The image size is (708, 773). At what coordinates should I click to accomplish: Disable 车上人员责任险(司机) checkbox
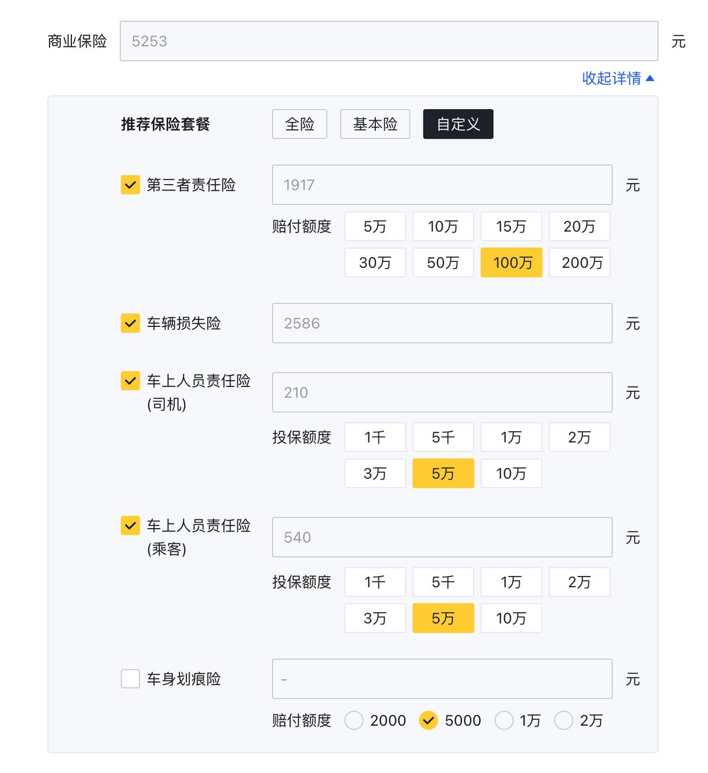click(130, 381)
